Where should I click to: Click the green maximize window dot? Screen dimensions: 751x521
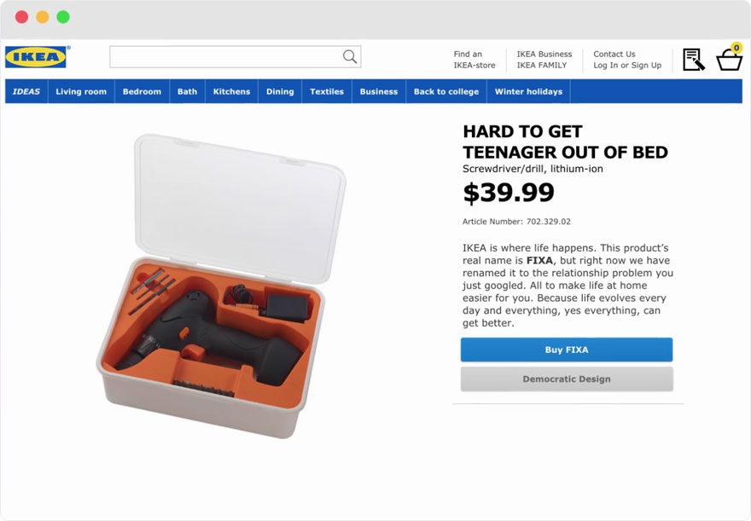(x=63, y=17)
